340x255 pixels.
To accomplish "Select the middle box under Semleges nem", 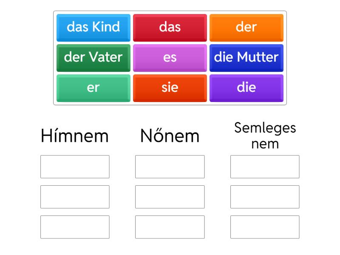I will 265,197.
